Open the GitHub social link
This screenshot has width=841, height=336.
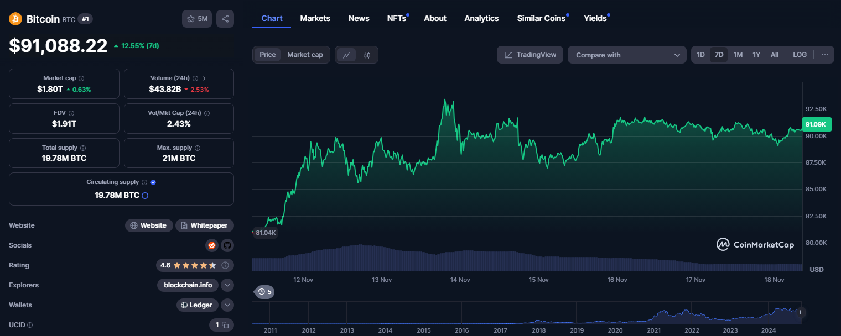coord(227,245)
